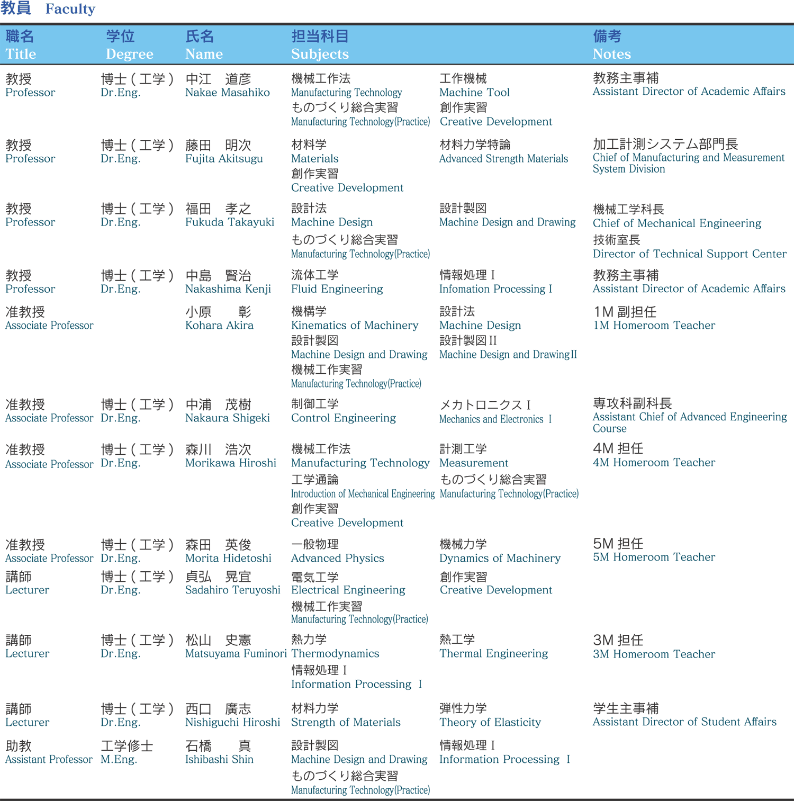Viewport: 794px width, 801px height.
Task: Click 'Dynamics of Machinery' subject
Action: [x=500, y=559]
